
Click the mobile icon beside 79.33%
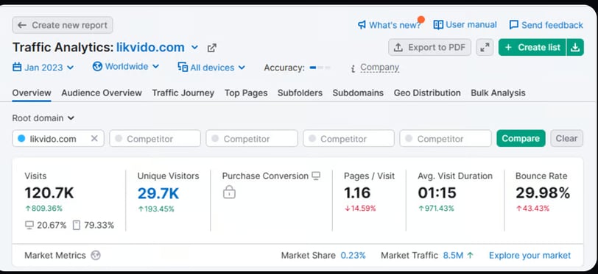tap(77, 226)
